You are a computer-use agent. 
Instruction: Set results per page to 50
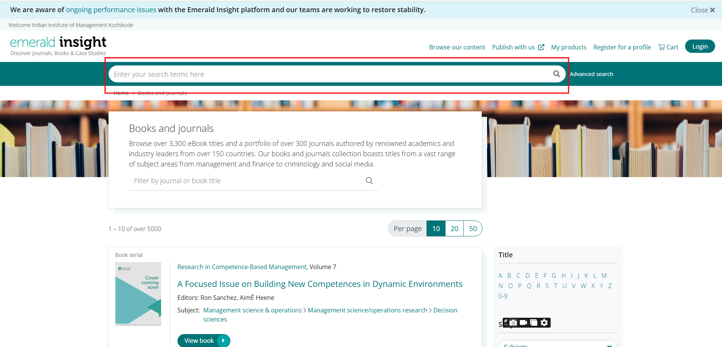pos(473,228)
